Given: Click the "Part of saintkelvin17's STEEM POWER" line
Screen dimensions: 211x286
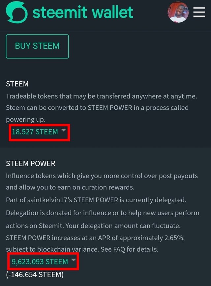Looking at the screenshot, I should pos(97,200).
